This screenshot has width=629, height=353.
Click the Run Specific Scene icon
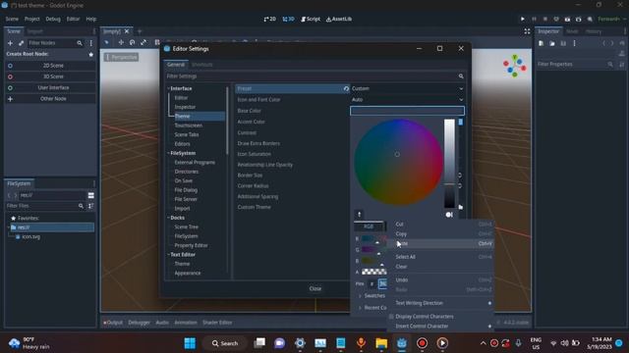(579, 19)
